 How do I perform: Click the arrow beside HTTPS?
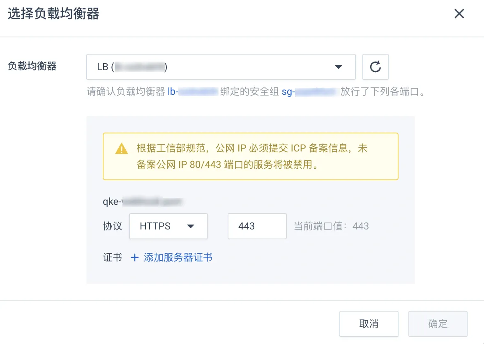191,227
